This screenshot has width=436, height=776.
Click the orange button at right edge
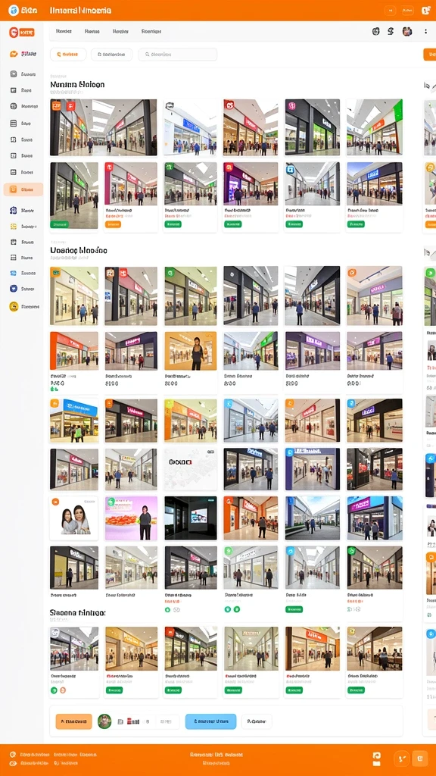tap(430, 55)
